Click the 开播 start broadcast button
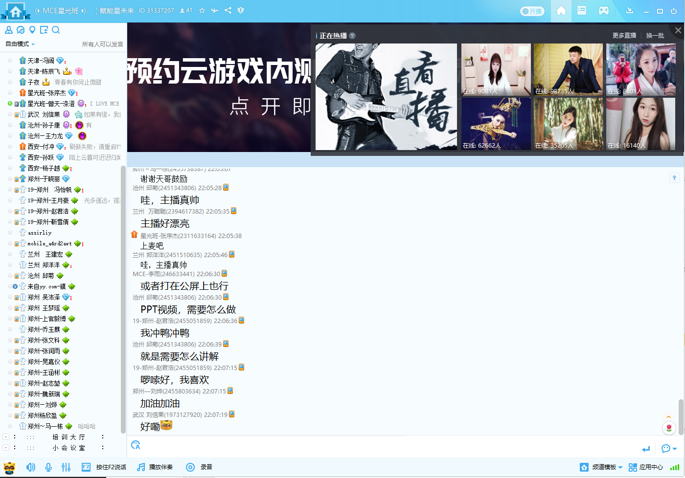The width and height of the screenshot is (685, 478). click(x=532, y=11)
